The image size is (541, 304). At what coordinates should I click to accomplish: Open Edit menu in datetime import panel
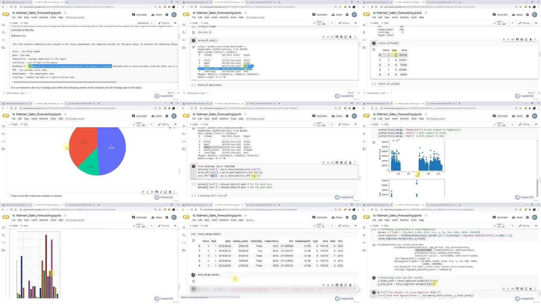click(200, 119)
